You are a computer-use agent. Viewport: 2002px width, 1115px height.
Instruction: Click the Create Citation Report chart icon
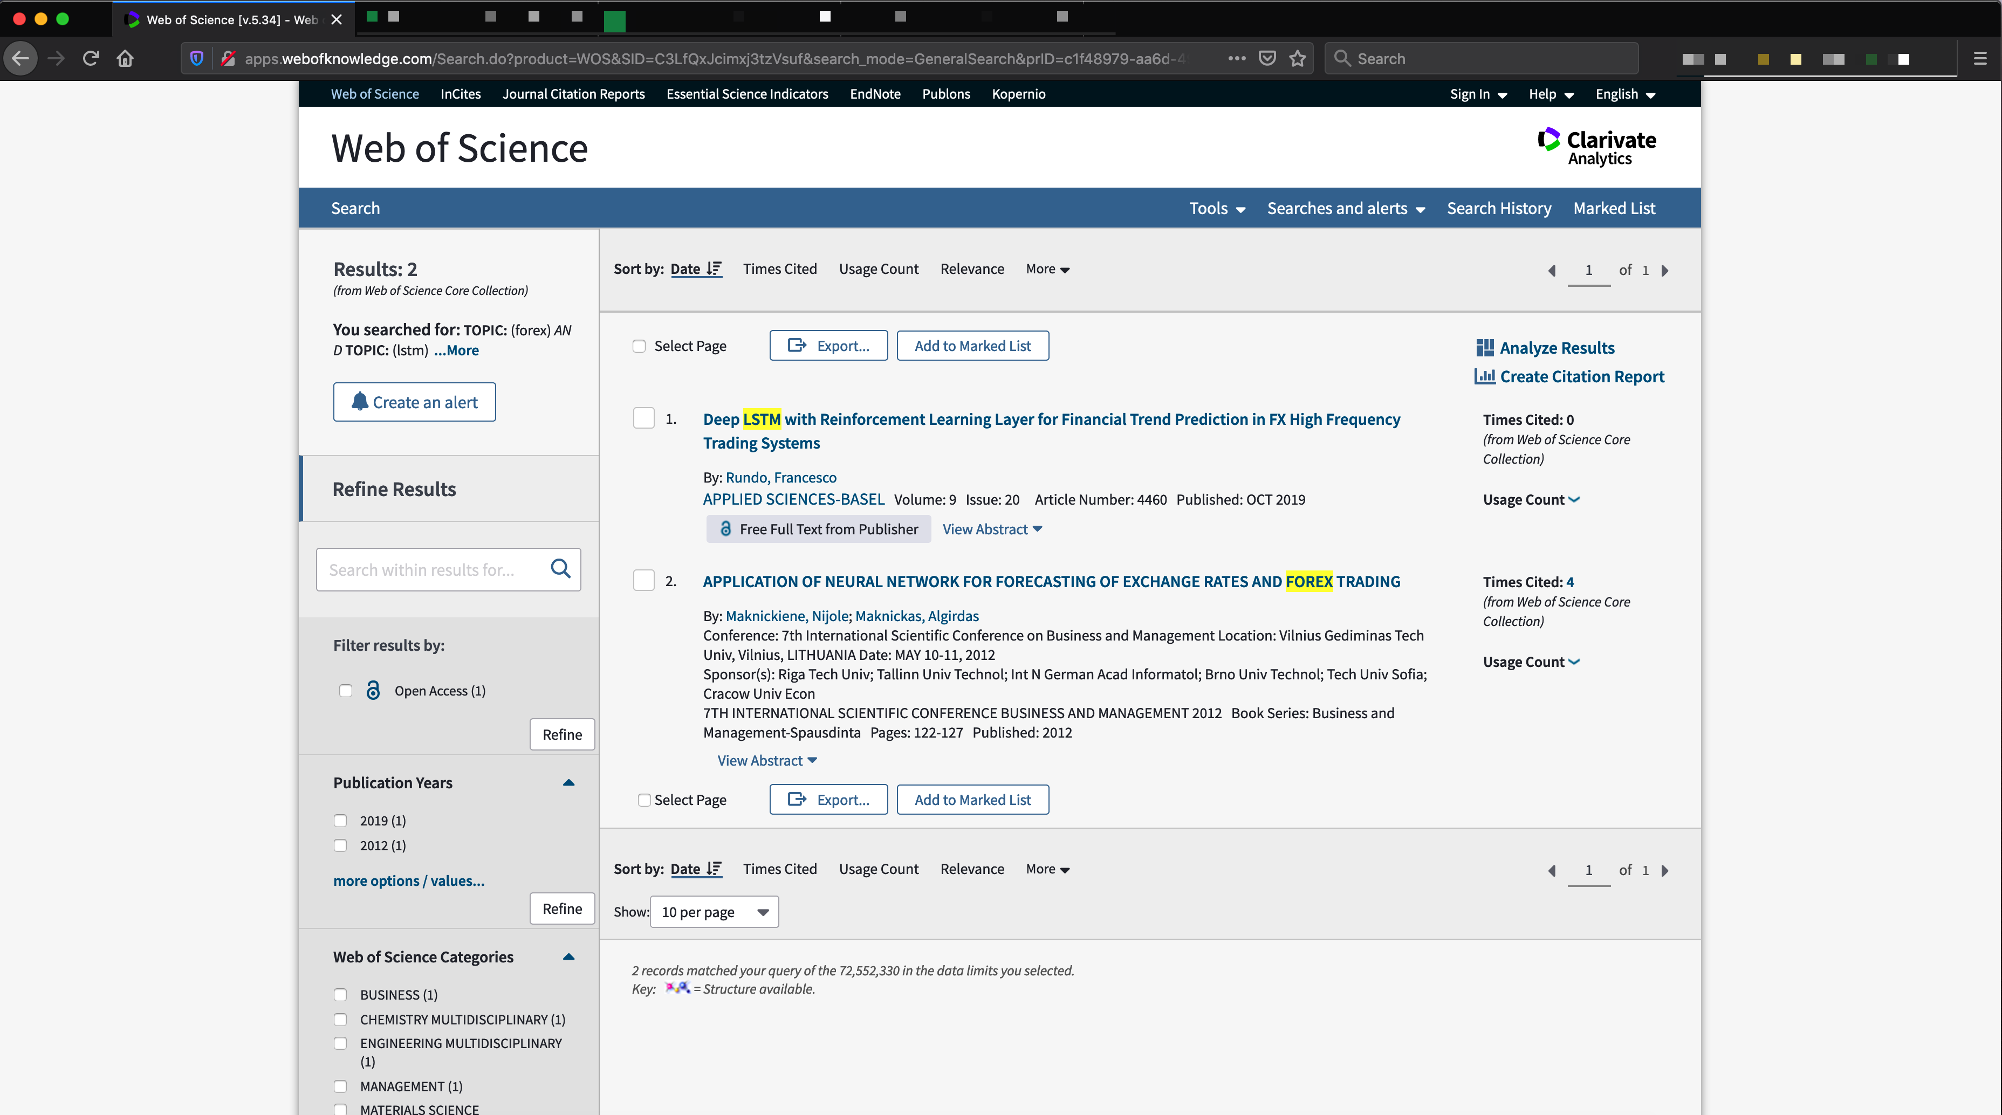coord(1484,376)
